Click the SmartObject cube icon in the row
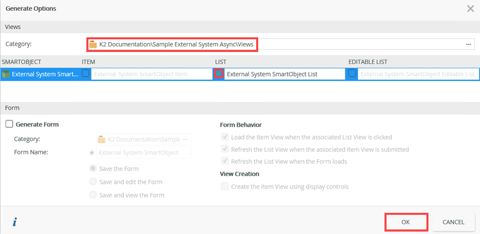Image resolution: width=480 pixels, height=234 pixels. tap(6, 74)
